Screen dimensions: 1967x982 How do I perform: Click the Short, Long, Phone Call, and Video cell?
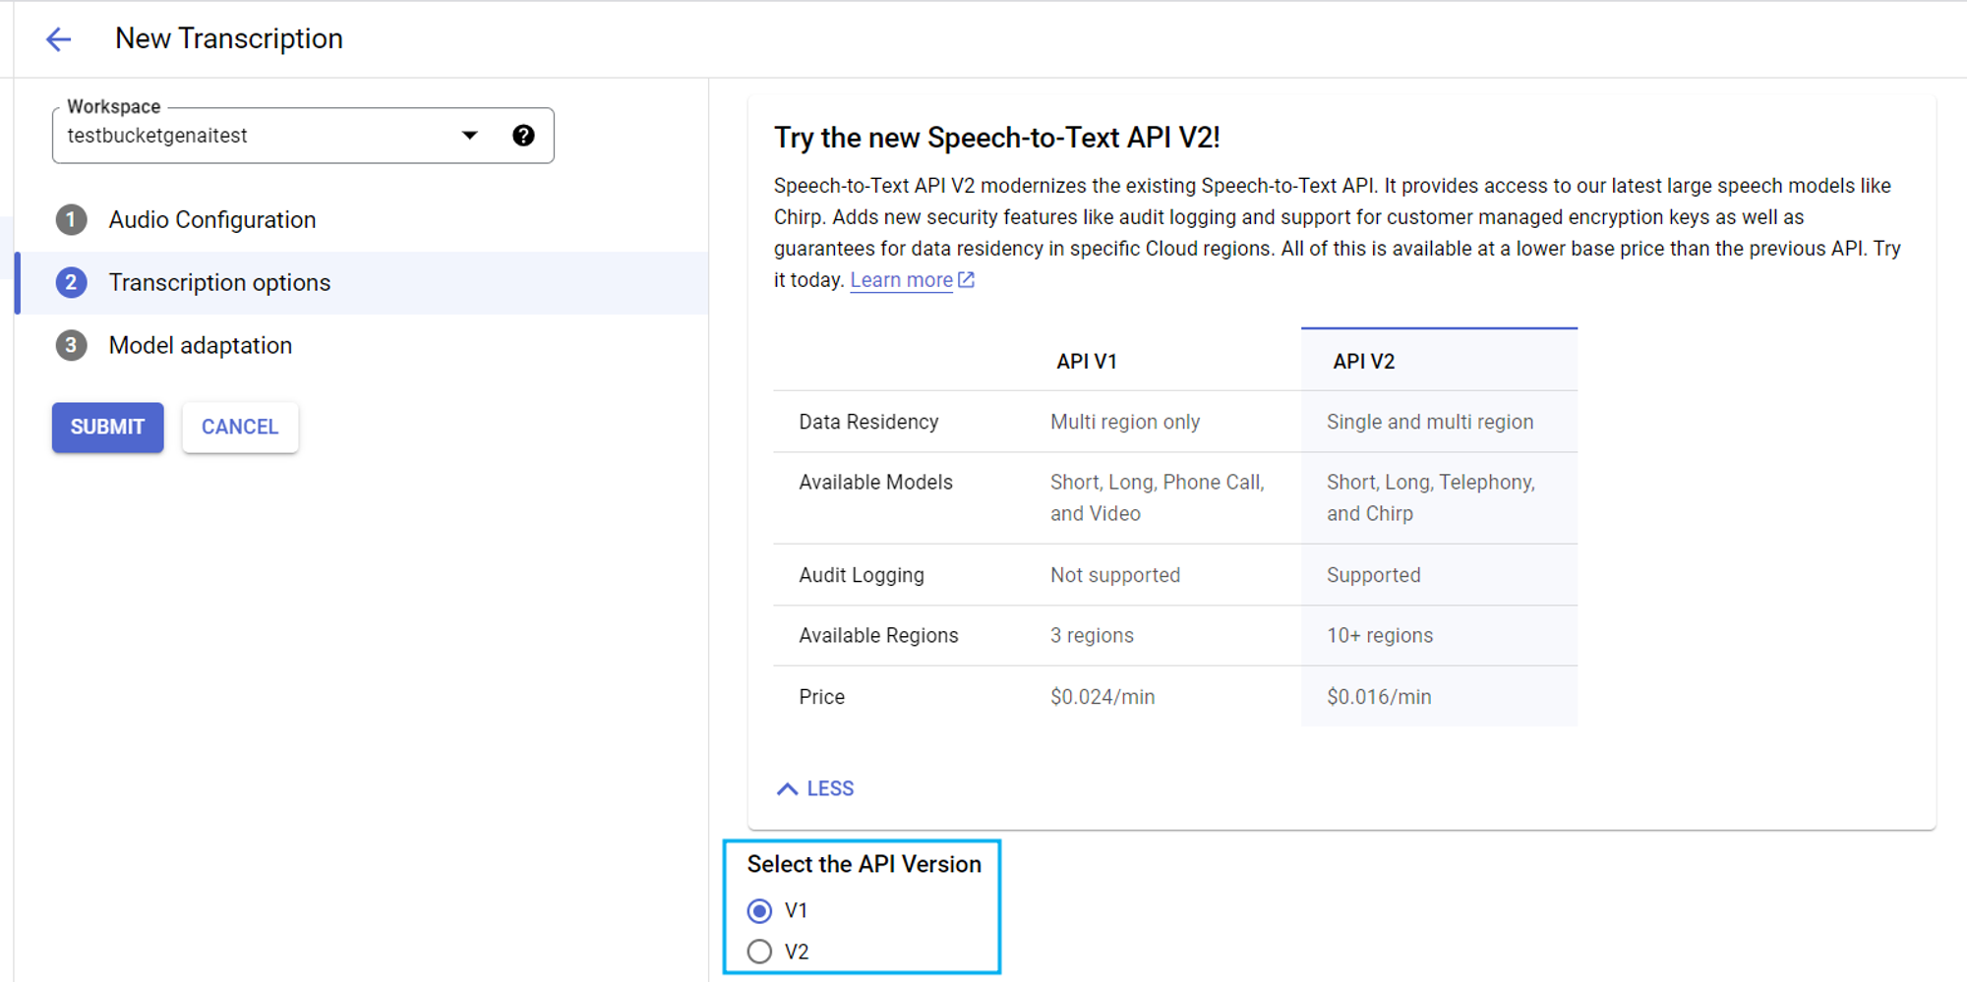[x=1157, y=498]
